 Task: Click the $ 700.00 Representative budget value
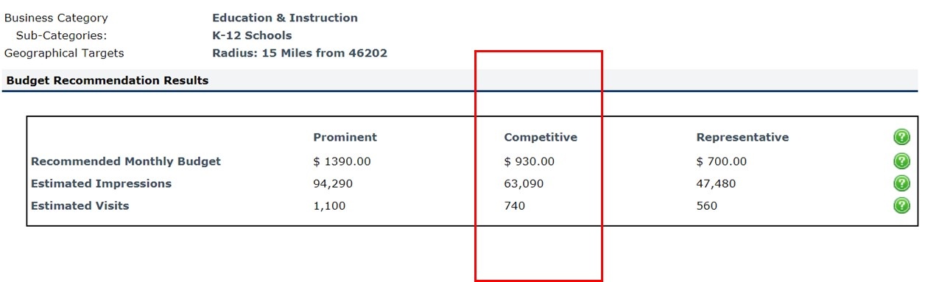[x=721, y=162]
